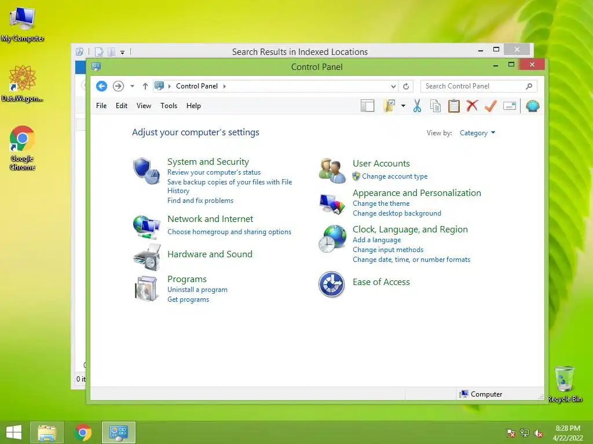593x444 pixels.
Task: Toggle the layout pane toolbar icon
Action: click(368, 106)
